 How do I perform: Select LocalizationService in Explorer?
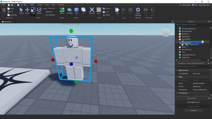tap(188, 55)
